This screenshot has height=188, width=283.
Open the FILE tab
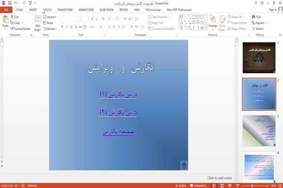[6, 10]
